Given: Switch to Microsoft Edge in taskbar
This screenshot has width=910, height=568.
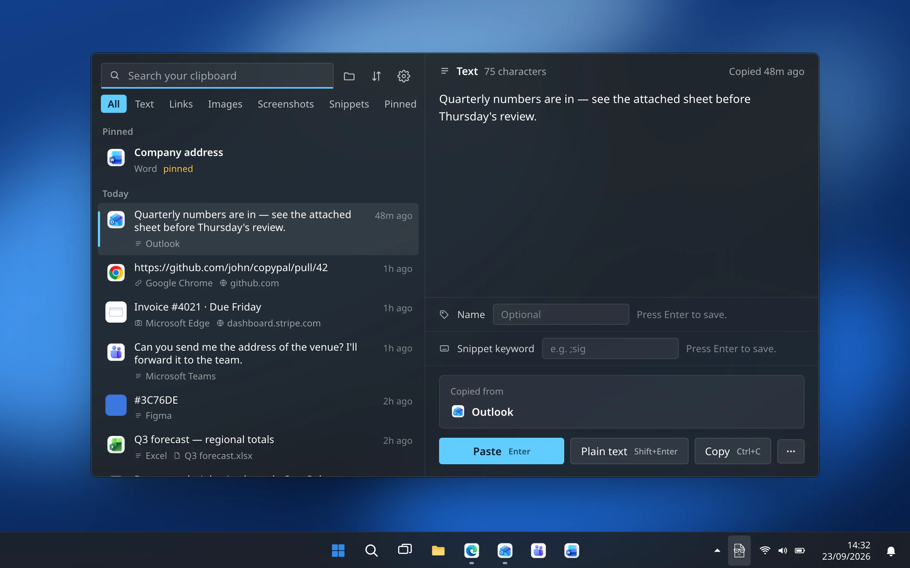Looking at the screenshot, I should pos(471,551).
